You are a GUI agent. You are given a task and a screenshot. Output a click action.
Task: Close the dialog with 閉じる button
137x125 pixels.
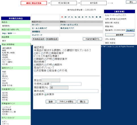(x=83, y=102)
